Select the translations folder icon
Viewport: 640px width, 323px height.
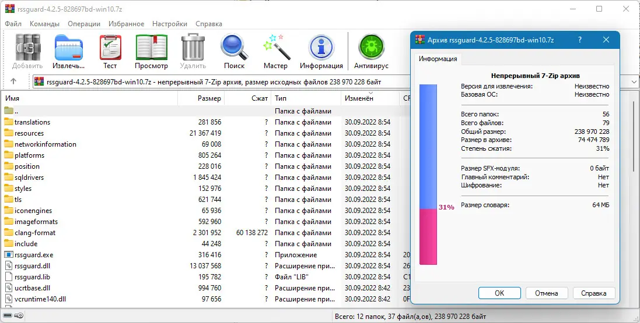[9, 122]
